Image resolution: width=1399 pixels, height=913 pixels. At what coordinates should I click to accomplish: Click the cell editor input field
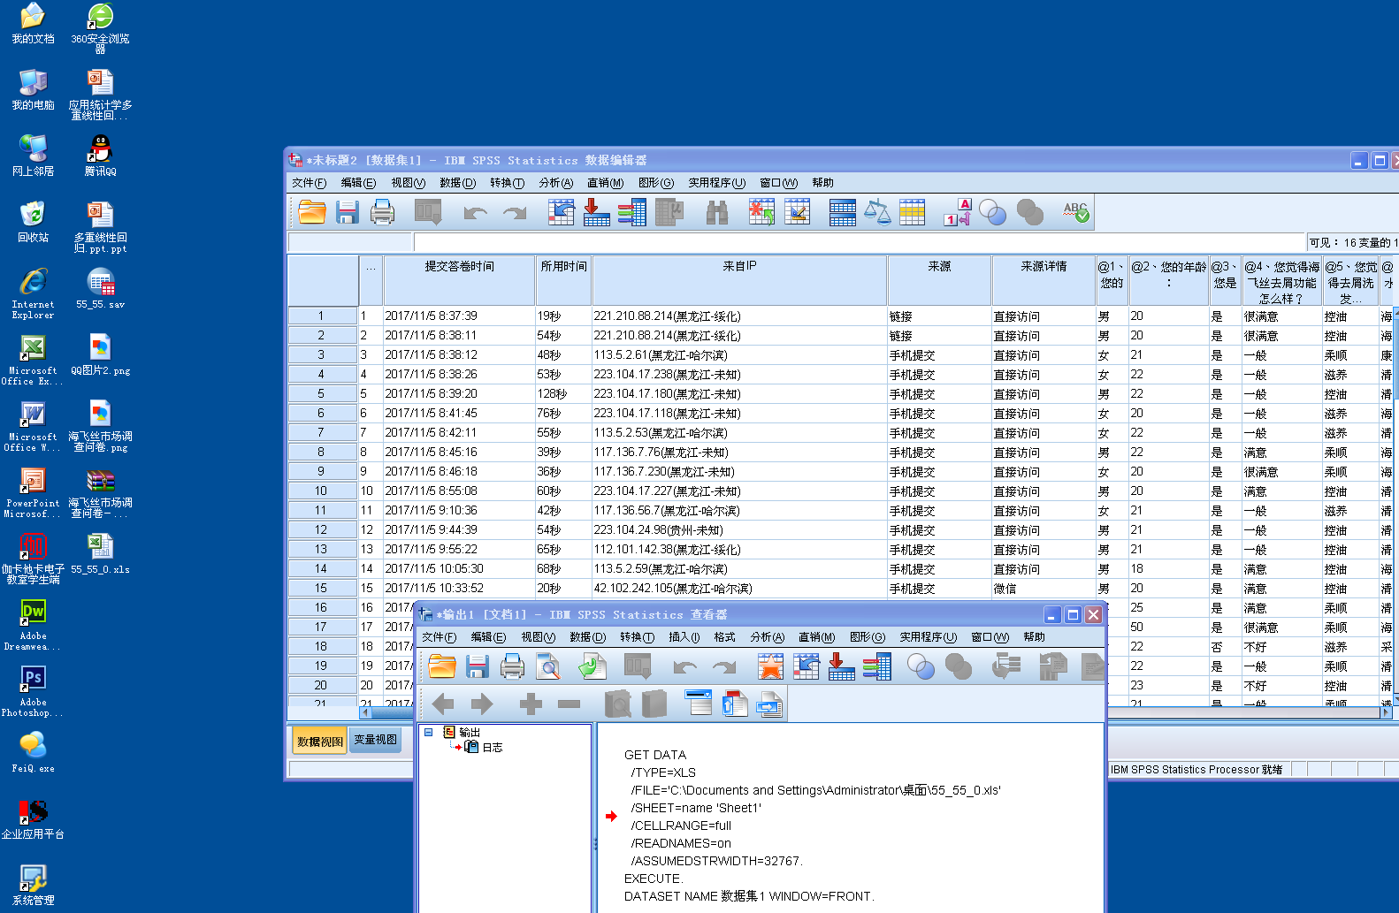click(x=860, y=242)
